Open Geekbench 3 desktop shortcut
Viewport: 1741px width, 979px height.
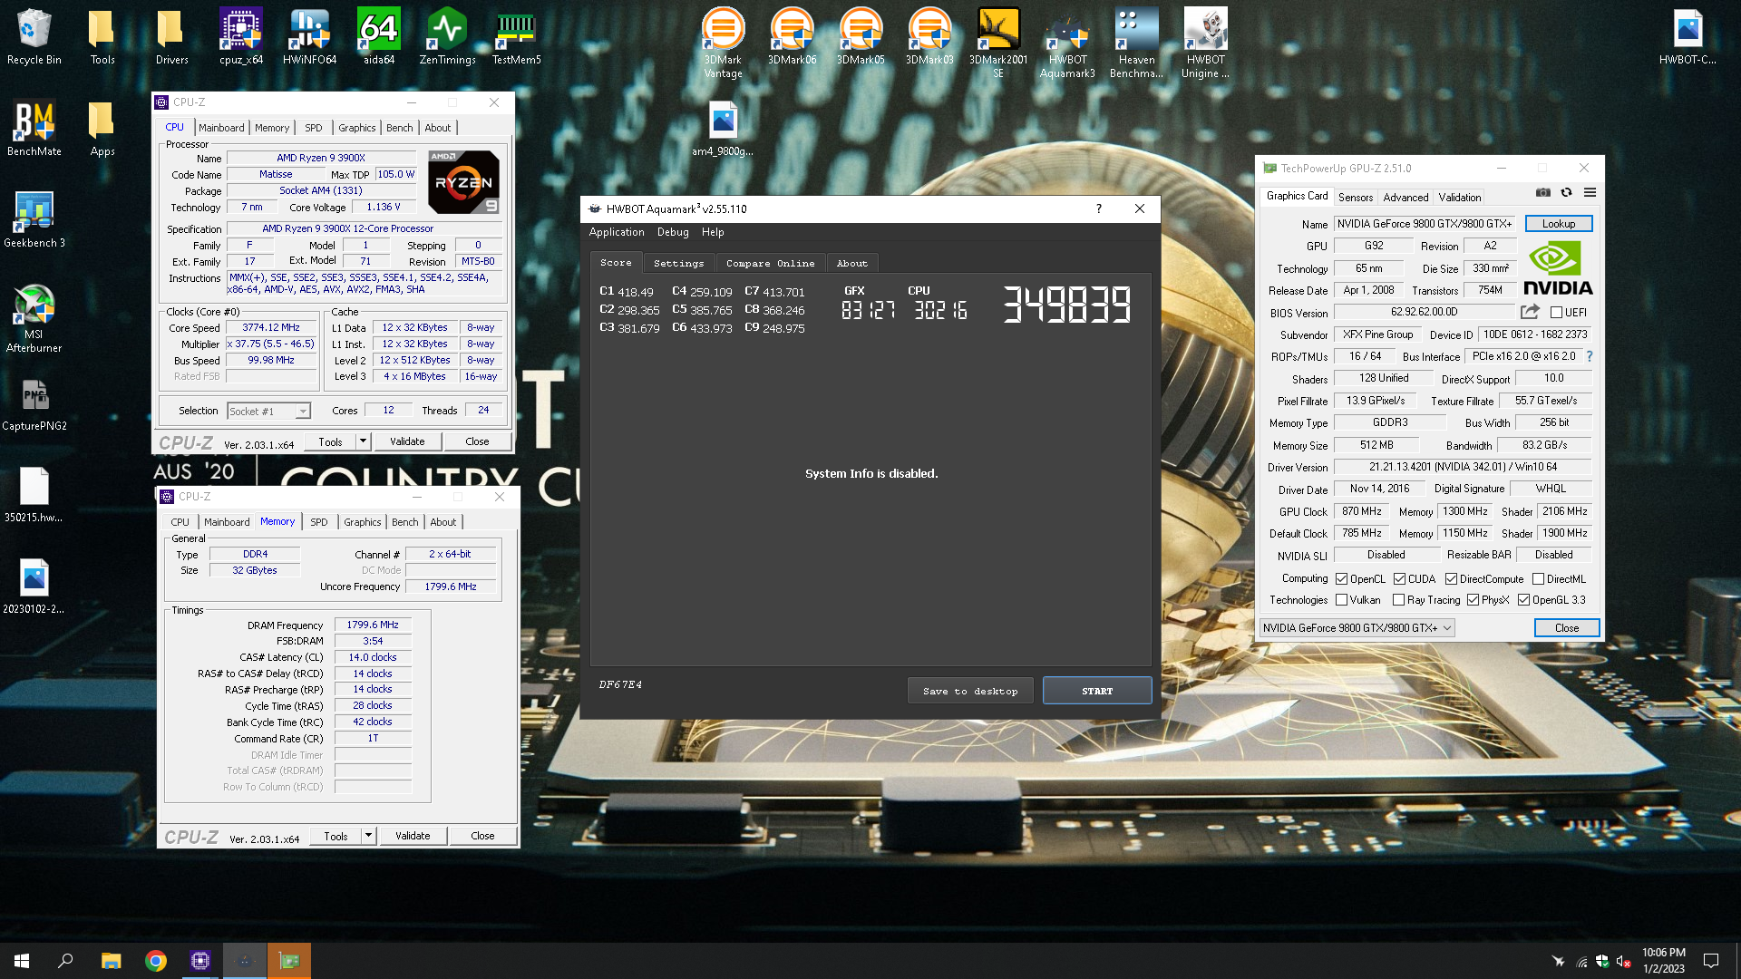click(34, 219)
